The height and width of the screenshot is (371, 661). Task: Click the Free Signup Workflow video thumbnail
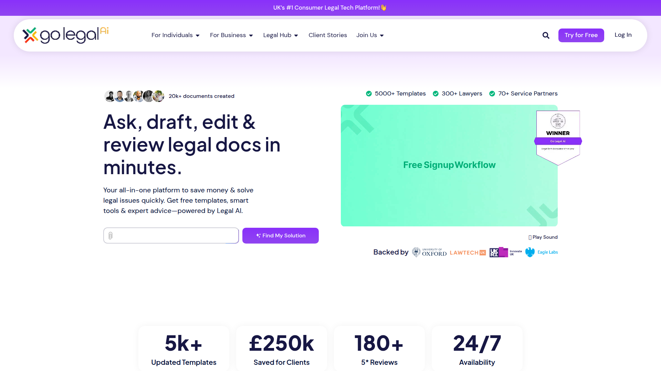(x=449, y=165)
